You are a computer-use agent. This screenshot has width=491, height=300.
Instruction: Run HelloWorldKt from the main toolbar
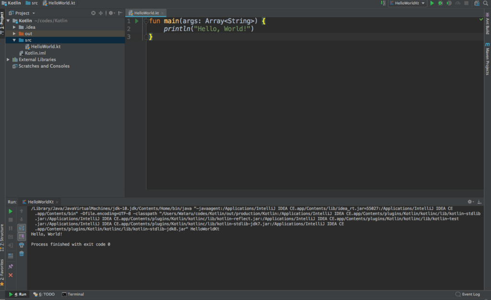click(432, 3)
